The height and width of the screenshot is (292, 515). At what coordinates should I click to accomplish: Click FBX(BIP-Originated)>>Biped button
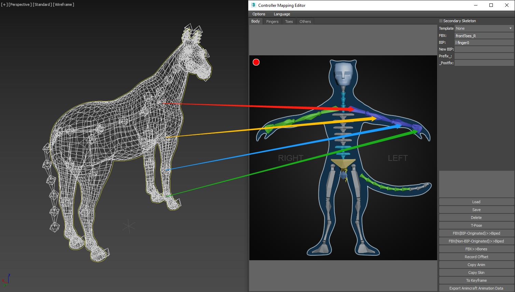click(x=476, y=233)
